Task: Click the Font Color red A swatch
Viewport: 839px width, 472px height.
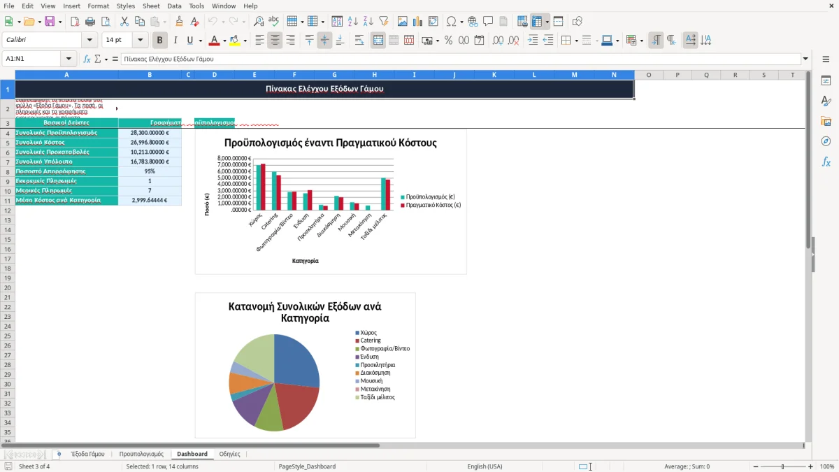Action: click(x=213, y=41)
